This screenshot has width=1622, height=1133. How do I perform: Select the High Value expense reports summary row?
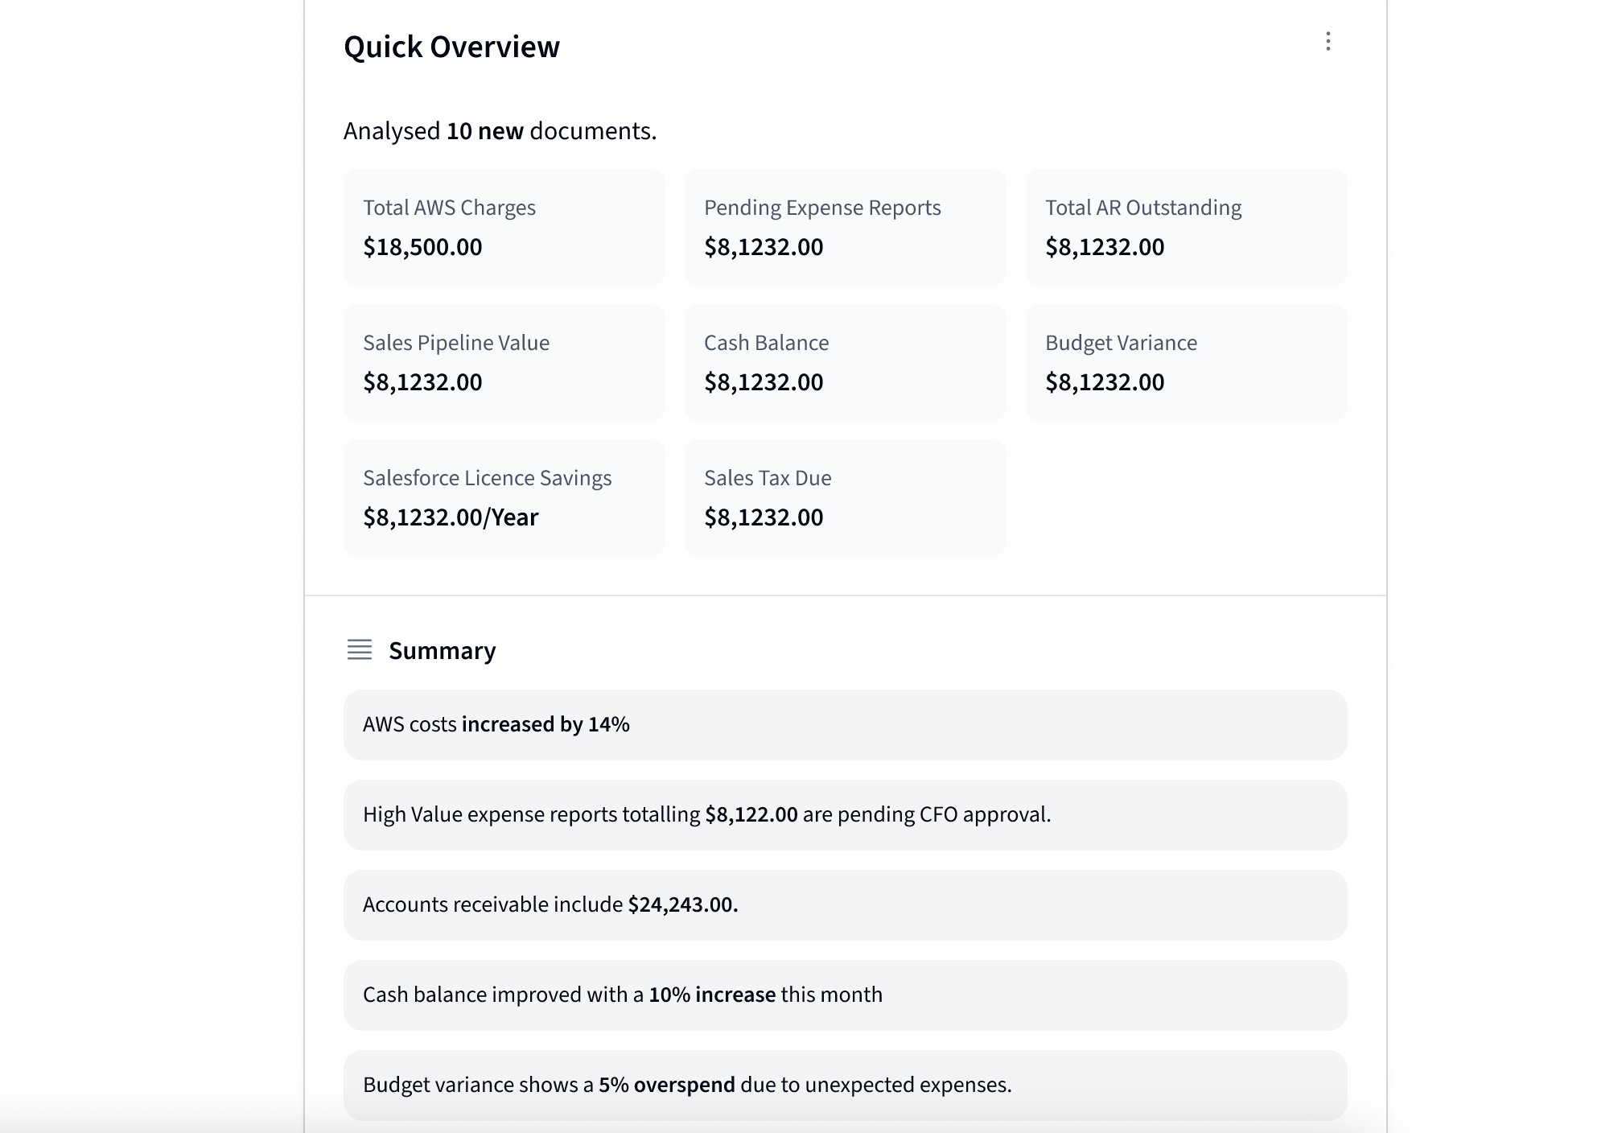pyautogui.click(x=846, y=815)
